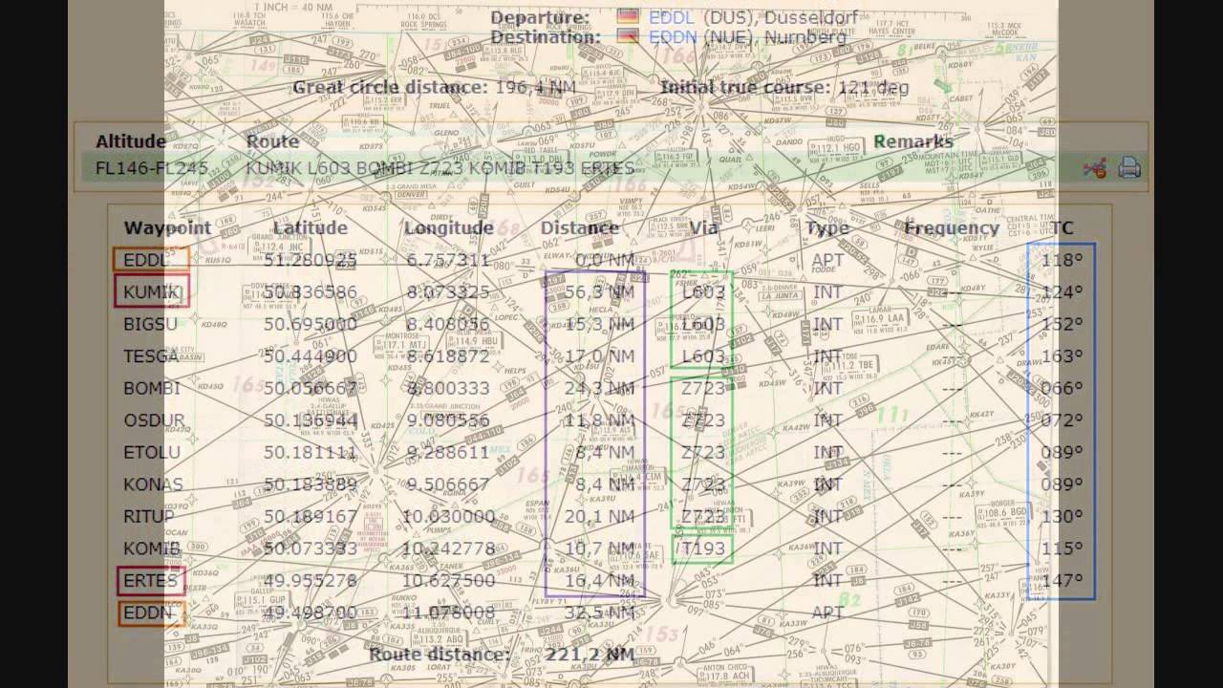The width and height of the screenshot is (1223, 688).
Task: Click the 066° course value
Action: coord(1064,388)
